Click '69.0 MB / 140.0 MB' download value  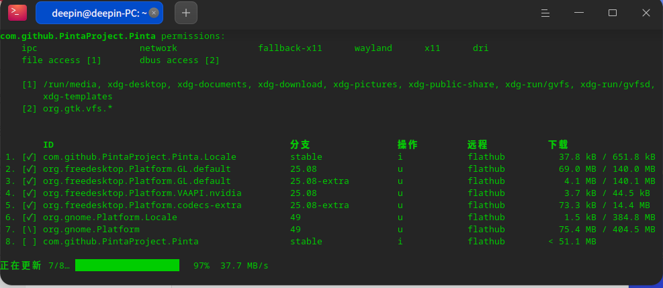coord(607,169)
